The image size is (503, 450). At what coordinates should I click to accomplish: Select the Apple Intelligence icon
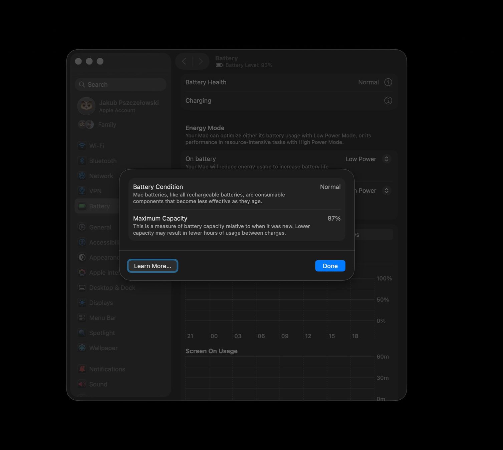click(82, 272)
